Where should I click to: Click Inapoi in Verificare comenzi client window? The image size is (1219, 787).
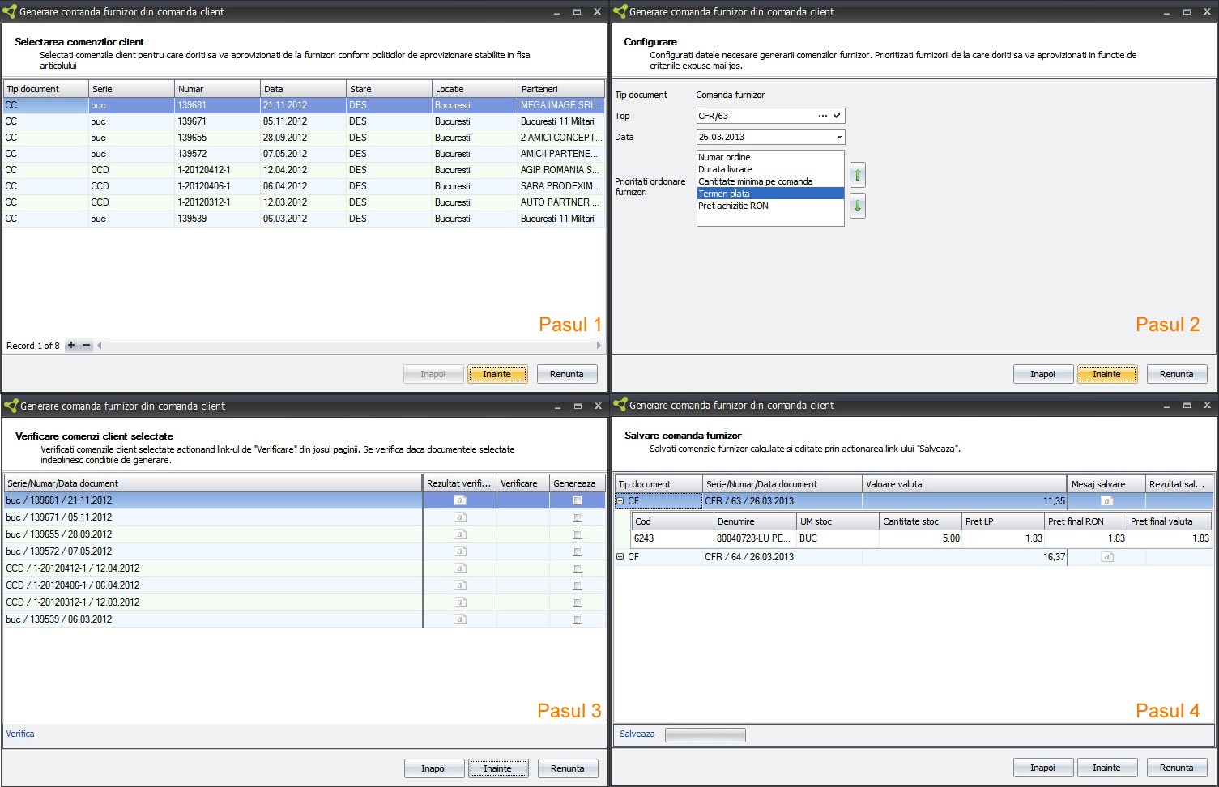(x=434, y=768)
